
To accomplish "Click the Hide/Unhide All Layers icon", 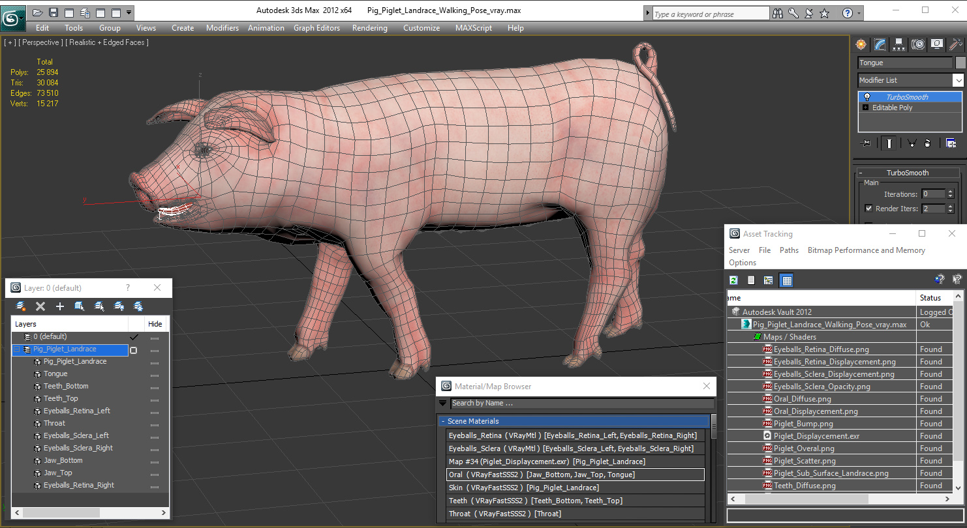I will tap(119, 306).
